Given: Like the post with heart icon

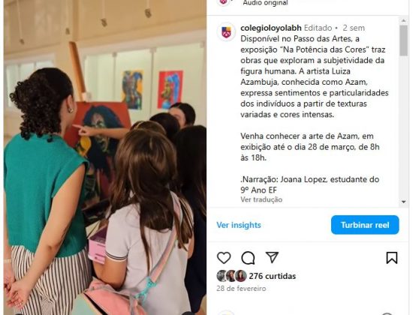Looking at the screenshot, I should (x=224, y=258).
